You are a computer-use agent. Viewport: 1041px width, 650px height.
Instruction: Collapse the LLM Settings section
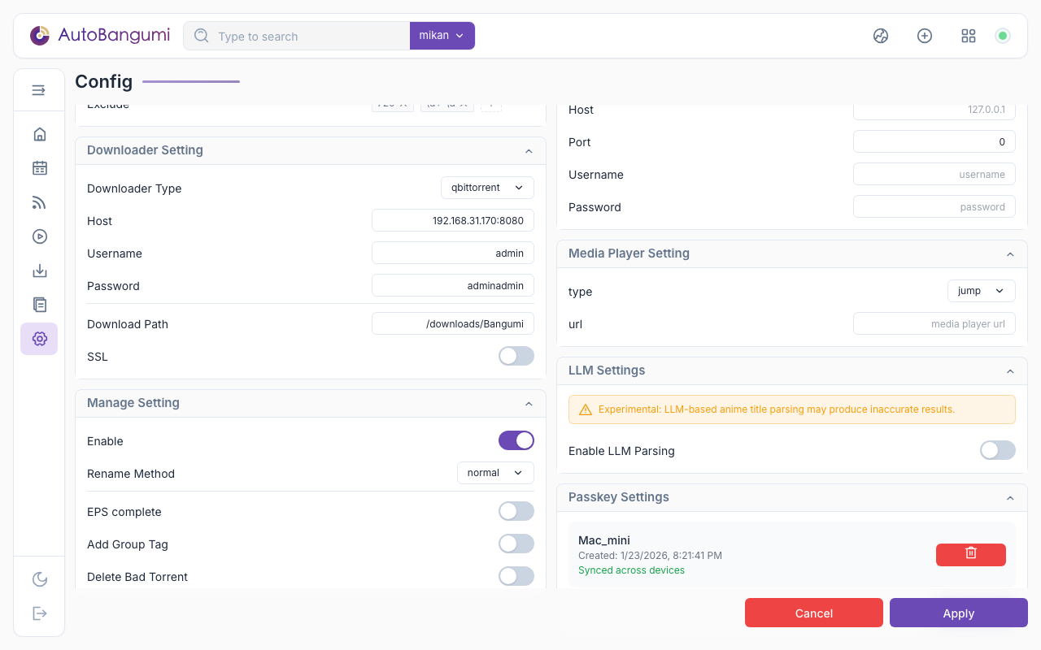[x=1010, y=370]
